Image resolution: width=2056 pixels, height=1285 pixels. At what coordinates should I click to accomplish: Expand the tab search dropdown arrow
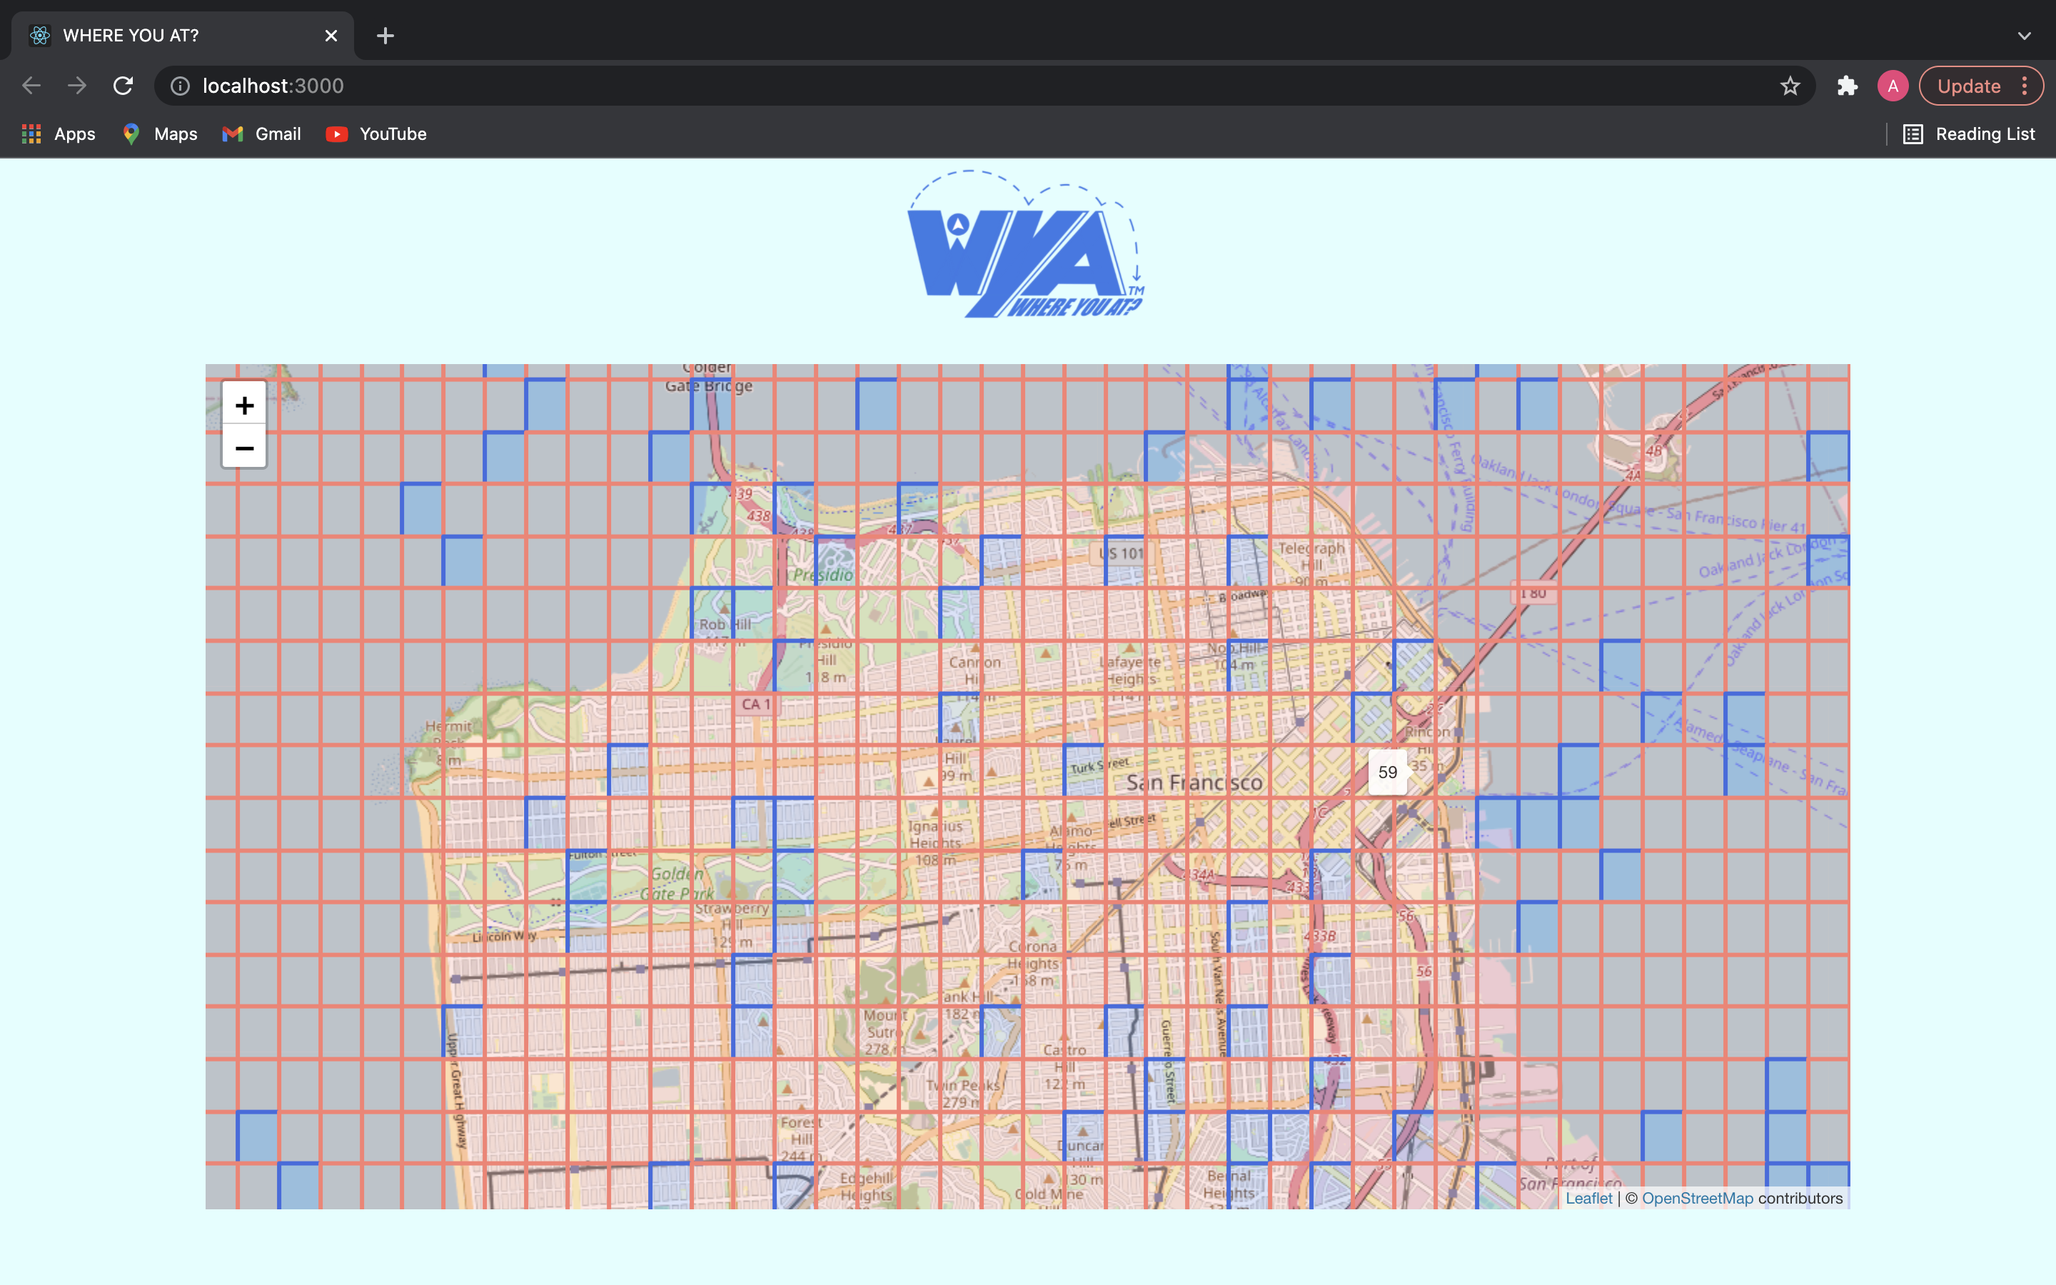tap(2024, 36)
